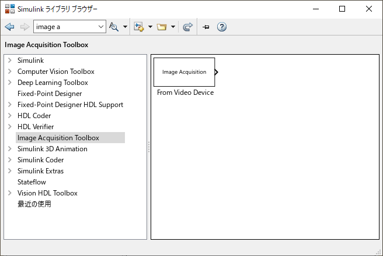Click the open folder icon
Screen dimensions: 383x256
pyautogui.click(x=162, y=27)
